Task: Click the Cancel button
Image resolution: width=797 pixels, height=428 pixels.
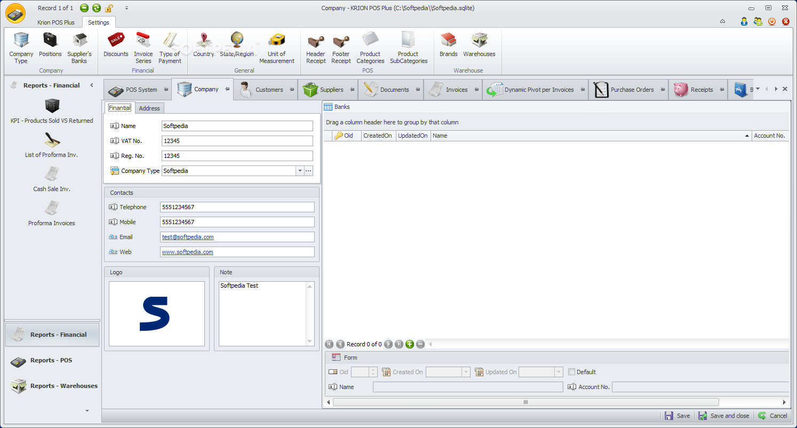Action: (x=772, y=416)
